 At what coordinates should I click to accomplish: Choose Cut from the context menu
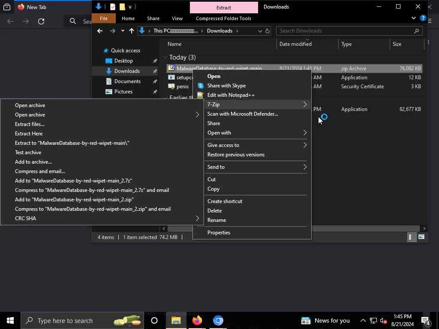pos(211,179)
